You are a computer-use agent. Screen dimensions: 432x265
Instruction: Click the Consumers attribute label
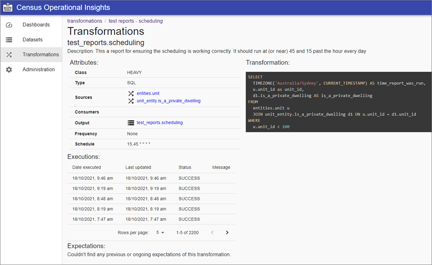[x=87, y=112]
